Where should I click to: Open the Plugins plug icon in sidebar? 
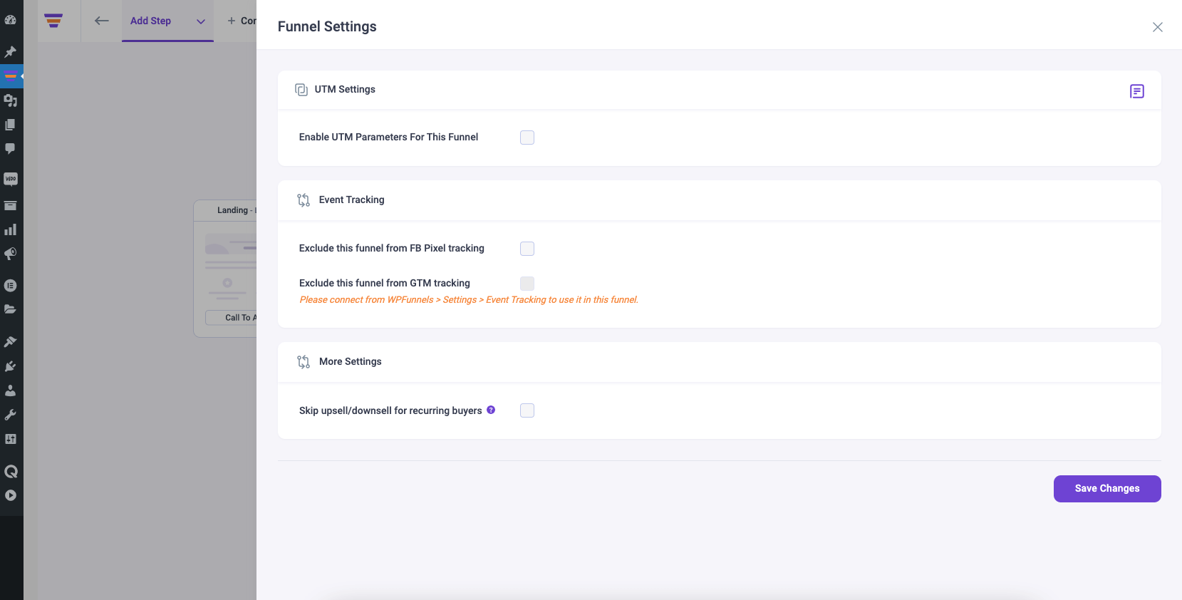11,366
